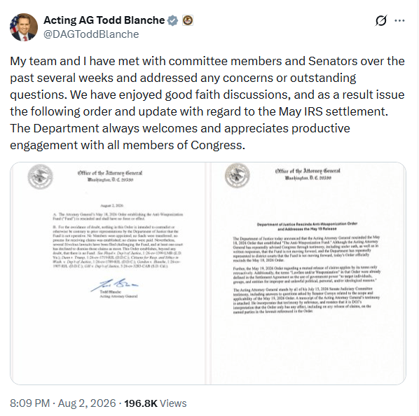Image resolution: width=419 pixels, height=416 pixels.
Task: Click the DOJ seal on the right document
Action: tap(238, 175)
